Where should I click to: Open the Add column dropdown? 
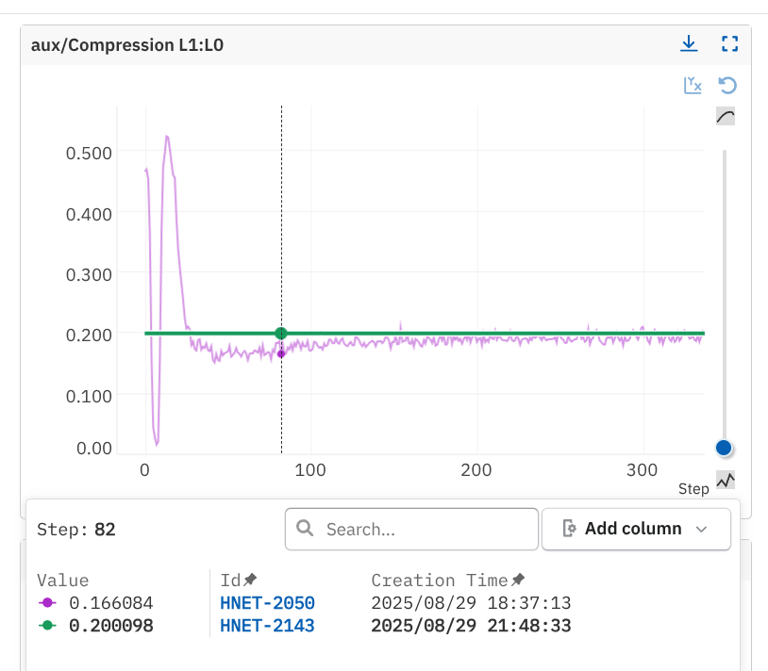[x=636, y=529]
